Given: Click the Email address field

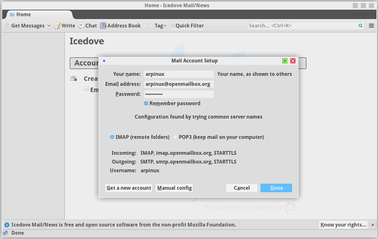Looking at the screenshot, I should [x=179, y=84].
